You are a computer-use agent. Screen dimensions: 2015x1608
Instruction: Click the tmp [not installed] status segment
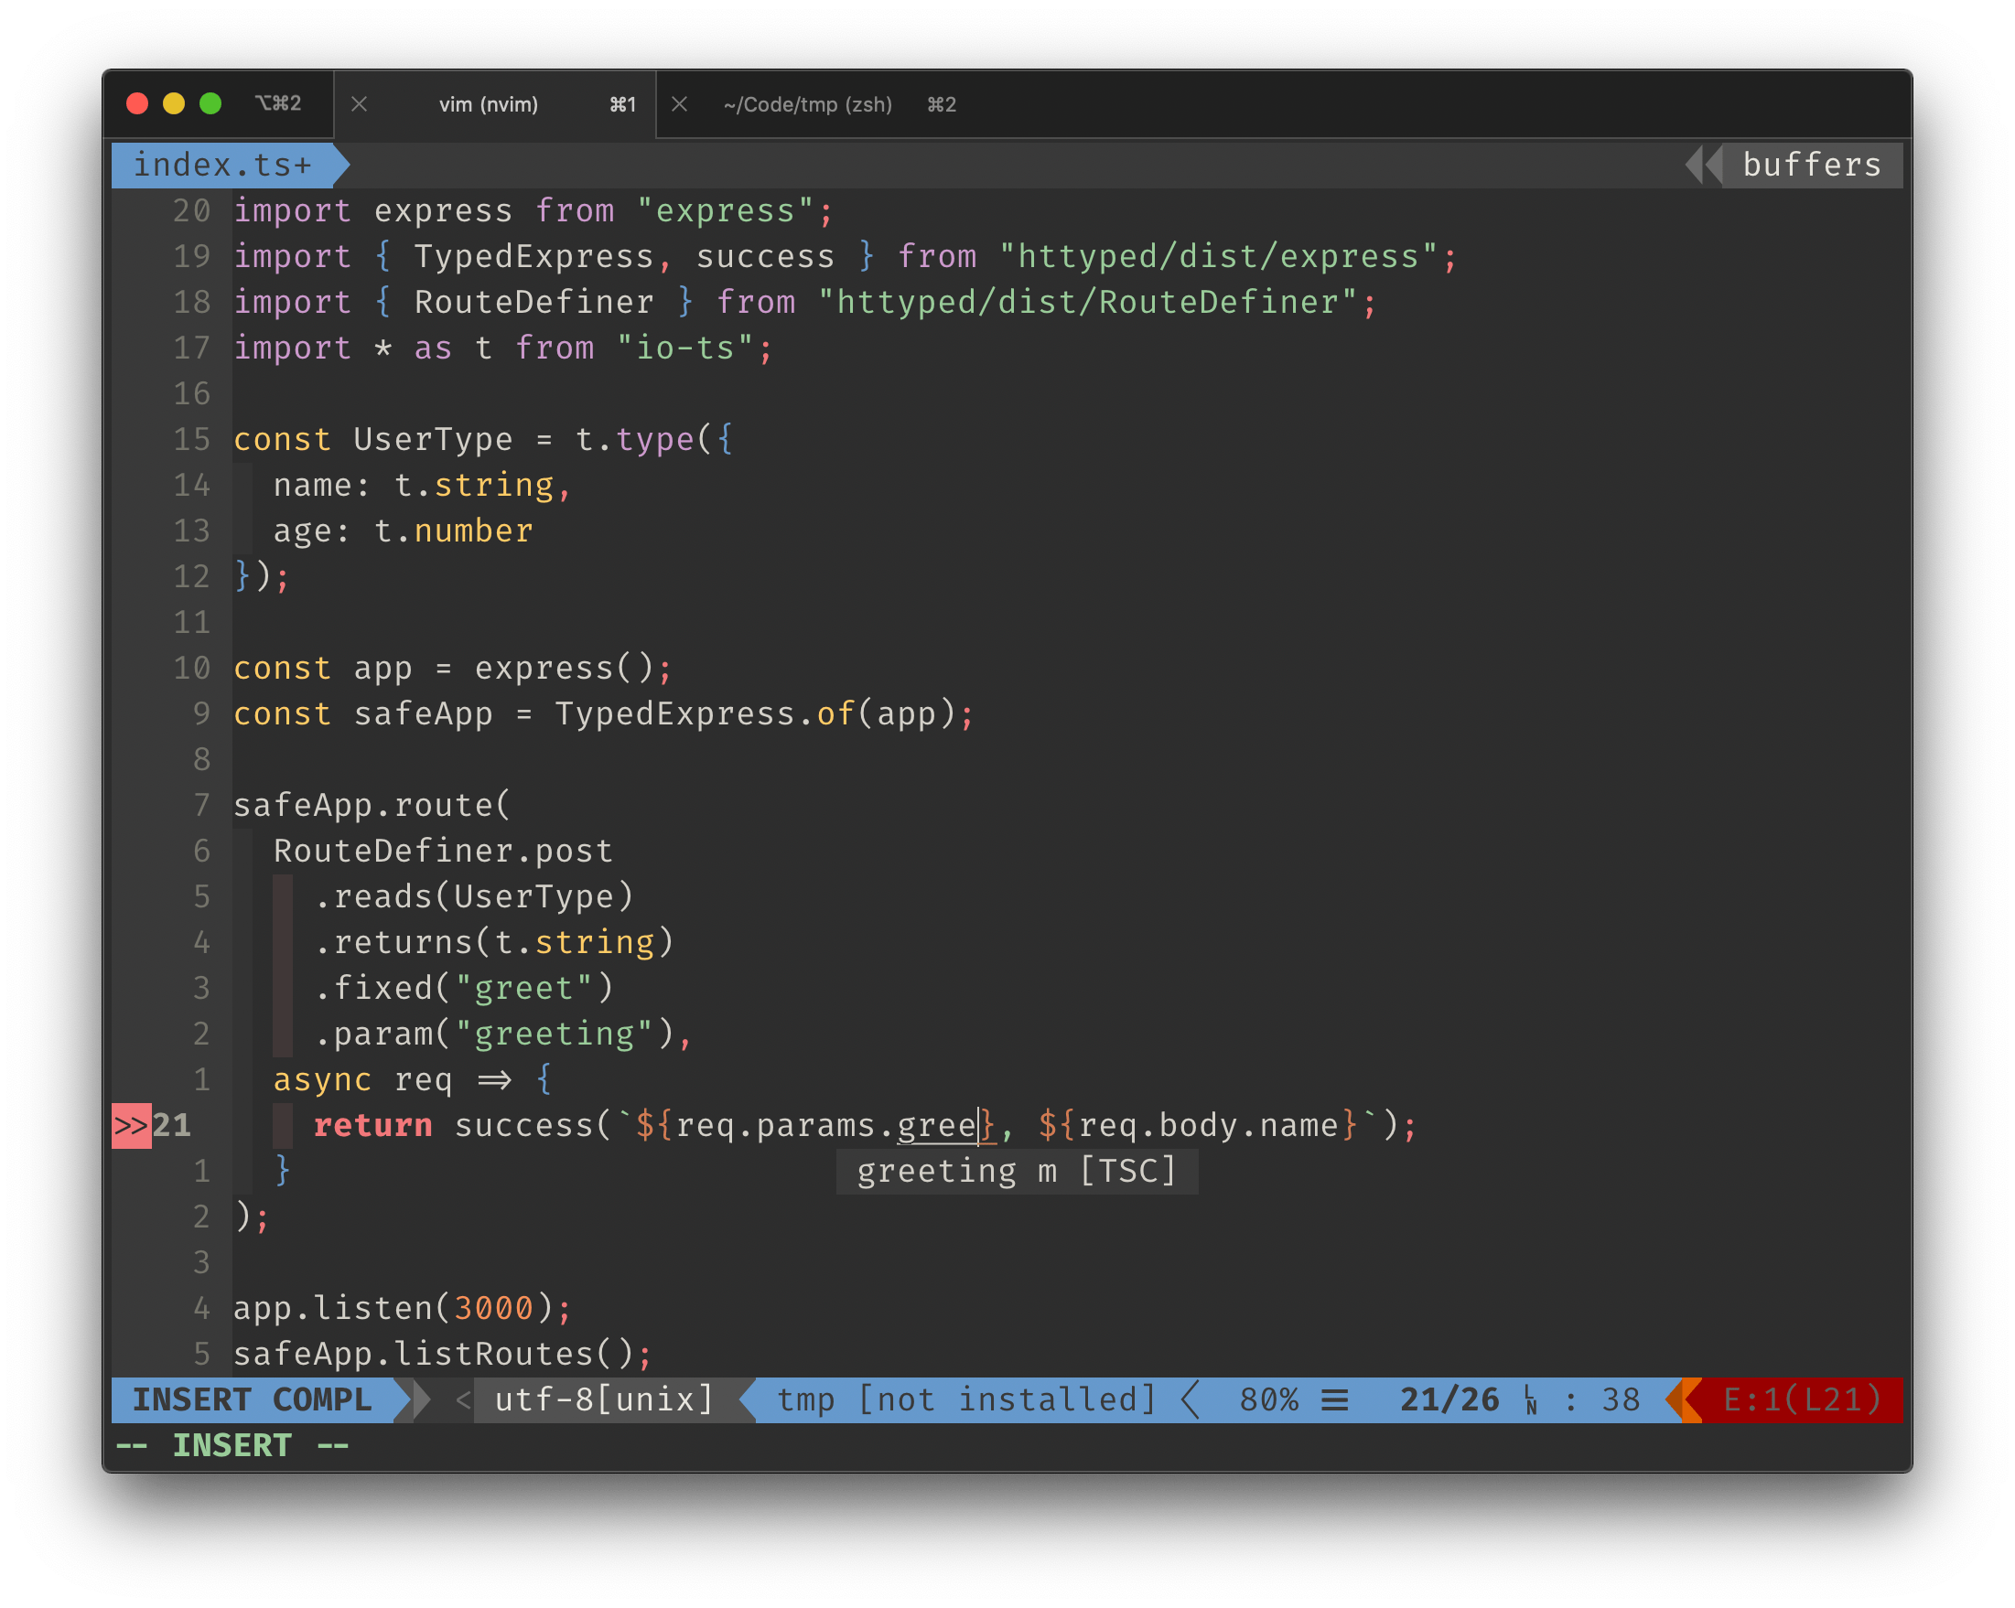tap(966, 1399)
